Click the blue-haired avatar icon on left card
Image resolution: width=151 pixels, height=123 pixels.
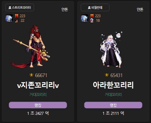point(9,18)
